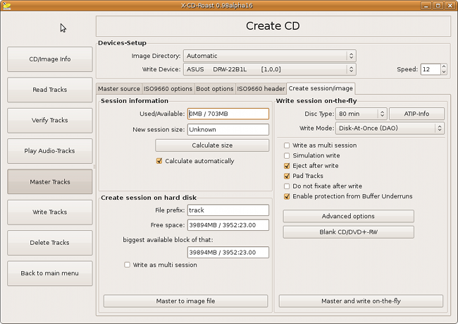Select the Create session/image tab
Screen dimensions: 458x324
point(321,88)
